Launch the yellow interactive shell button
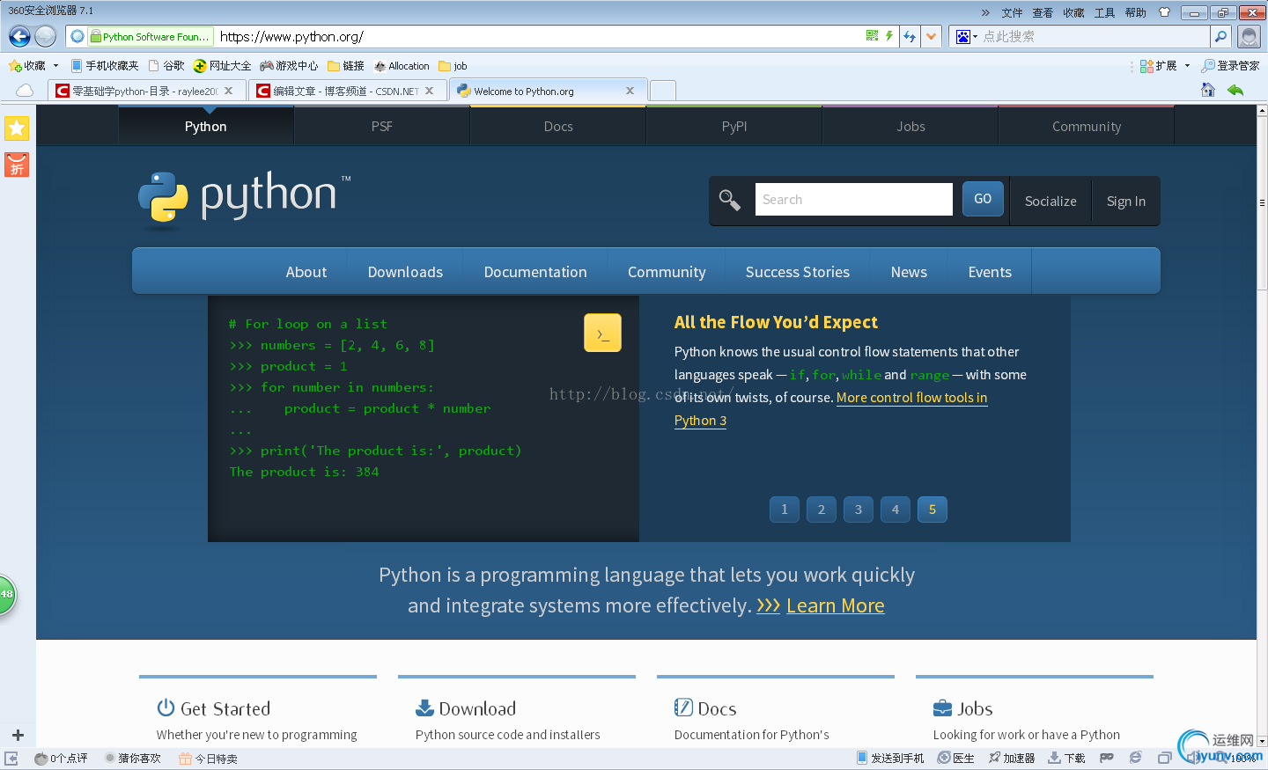The image size is (1268, 770). point(602,334)
